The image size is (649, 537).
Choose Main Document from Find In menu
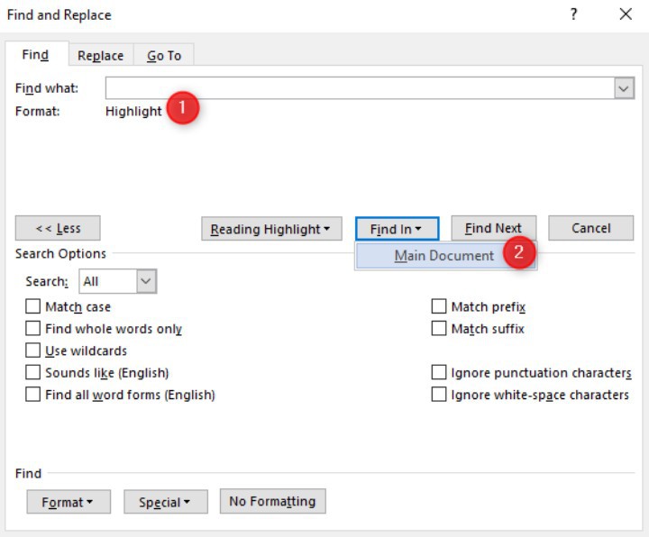tap(445, 256)
